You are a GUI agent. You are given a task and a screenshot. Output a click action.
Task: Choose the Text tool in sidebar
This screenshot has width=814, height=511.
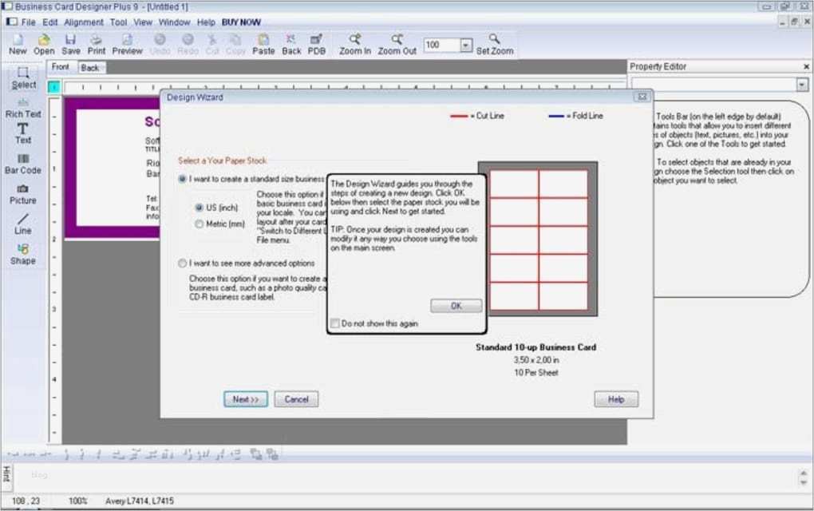point(23,133)
